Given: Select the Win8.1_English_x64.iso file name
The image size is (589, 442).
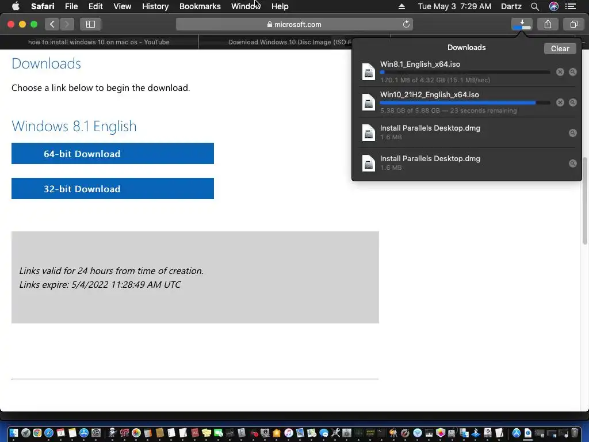Looking at the screenshot, I should pos(420,64).
